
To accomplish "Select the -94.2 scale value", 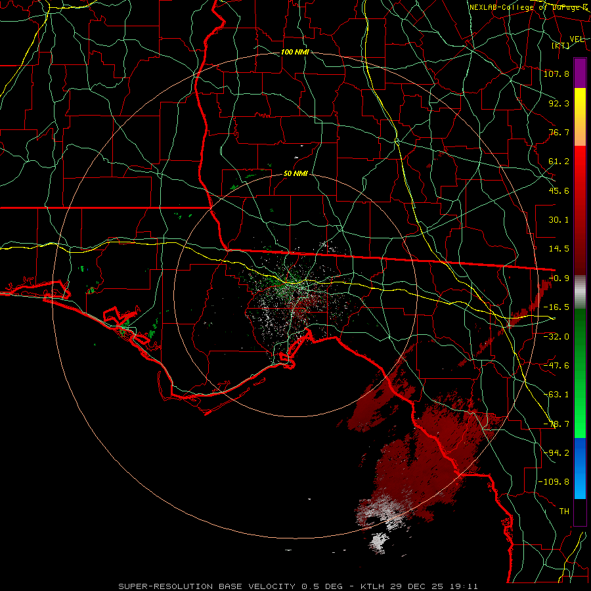I will click(556, 453).
